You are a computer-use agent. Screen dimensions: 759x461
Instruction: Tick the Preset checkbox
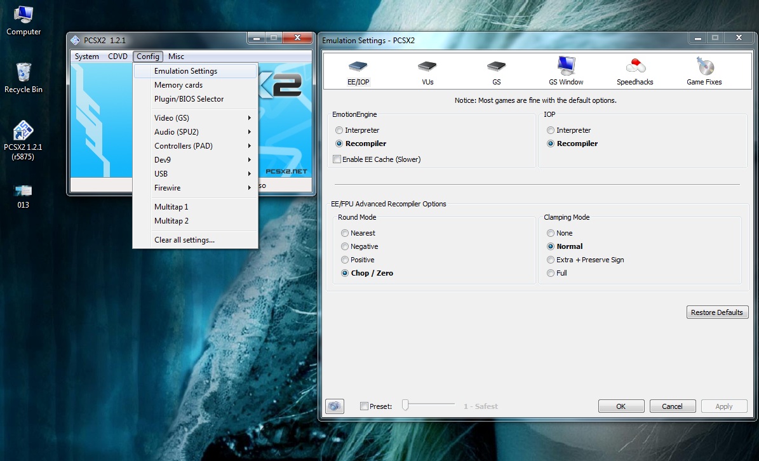364,406
